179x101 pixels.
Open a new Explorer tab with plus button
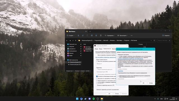(x=90, y=31)
